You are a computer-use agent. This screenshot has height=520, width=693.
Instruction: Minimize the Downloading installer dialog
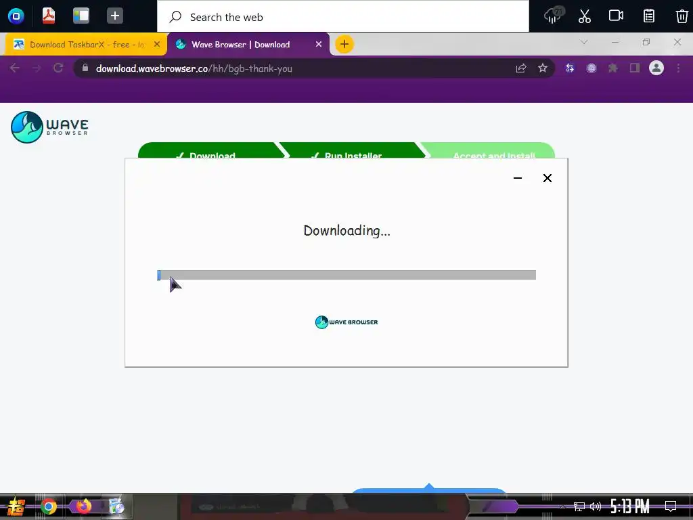click(x=518, y=178)
